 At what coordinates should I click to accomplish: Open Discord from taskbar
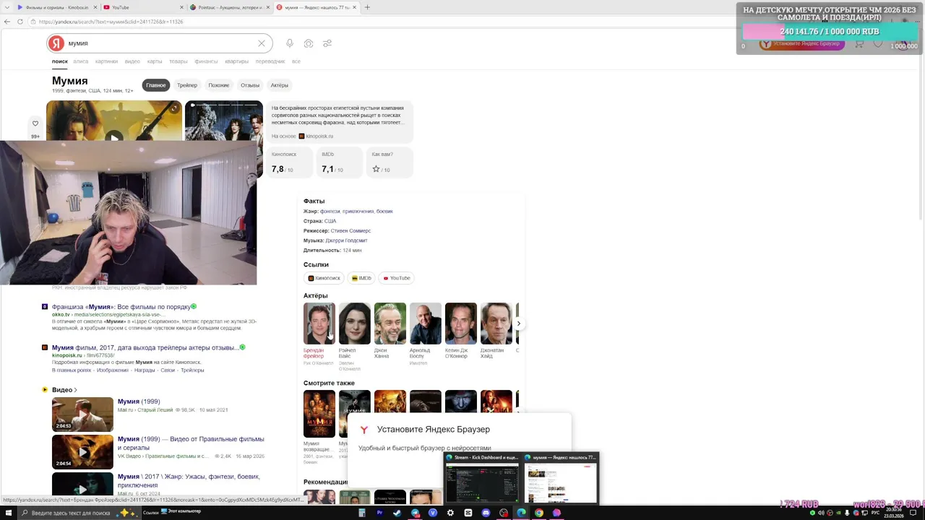tap(486, 513)
